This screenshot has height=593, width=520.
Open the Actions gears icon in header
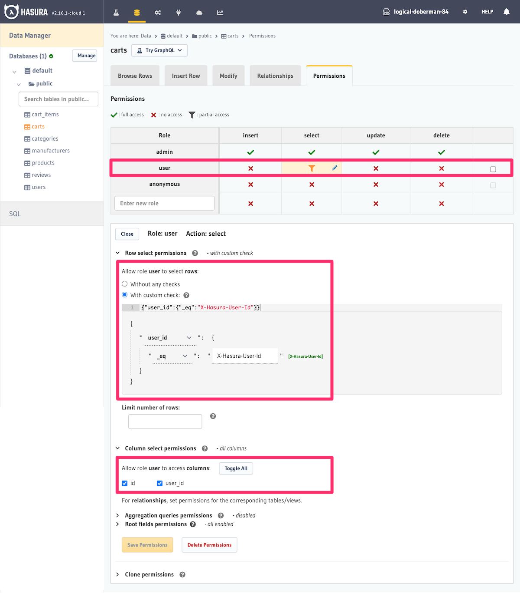click(158, 13)
